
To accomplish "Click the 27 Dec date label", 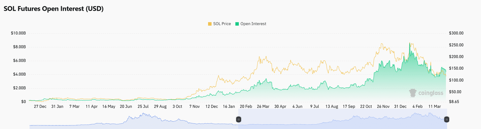I will point(40,106).
